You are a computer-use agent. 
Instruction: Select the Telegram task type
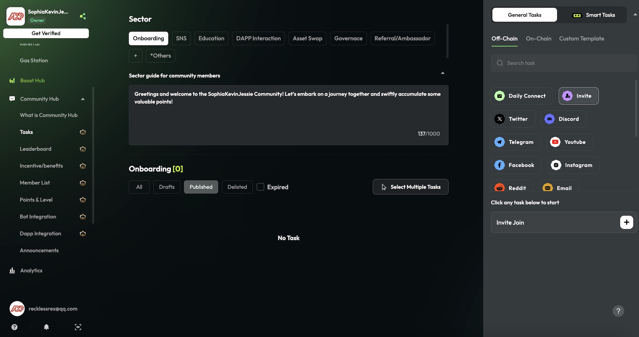515,142
